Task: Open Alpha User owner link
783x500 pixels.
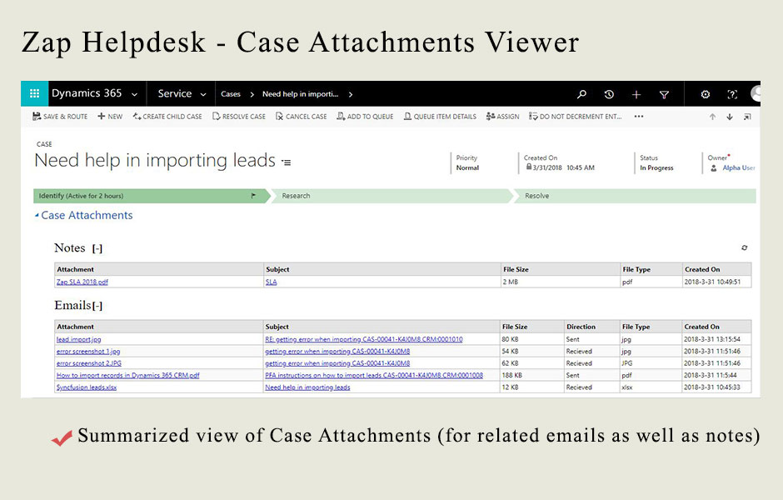Action: coord(739,167)
